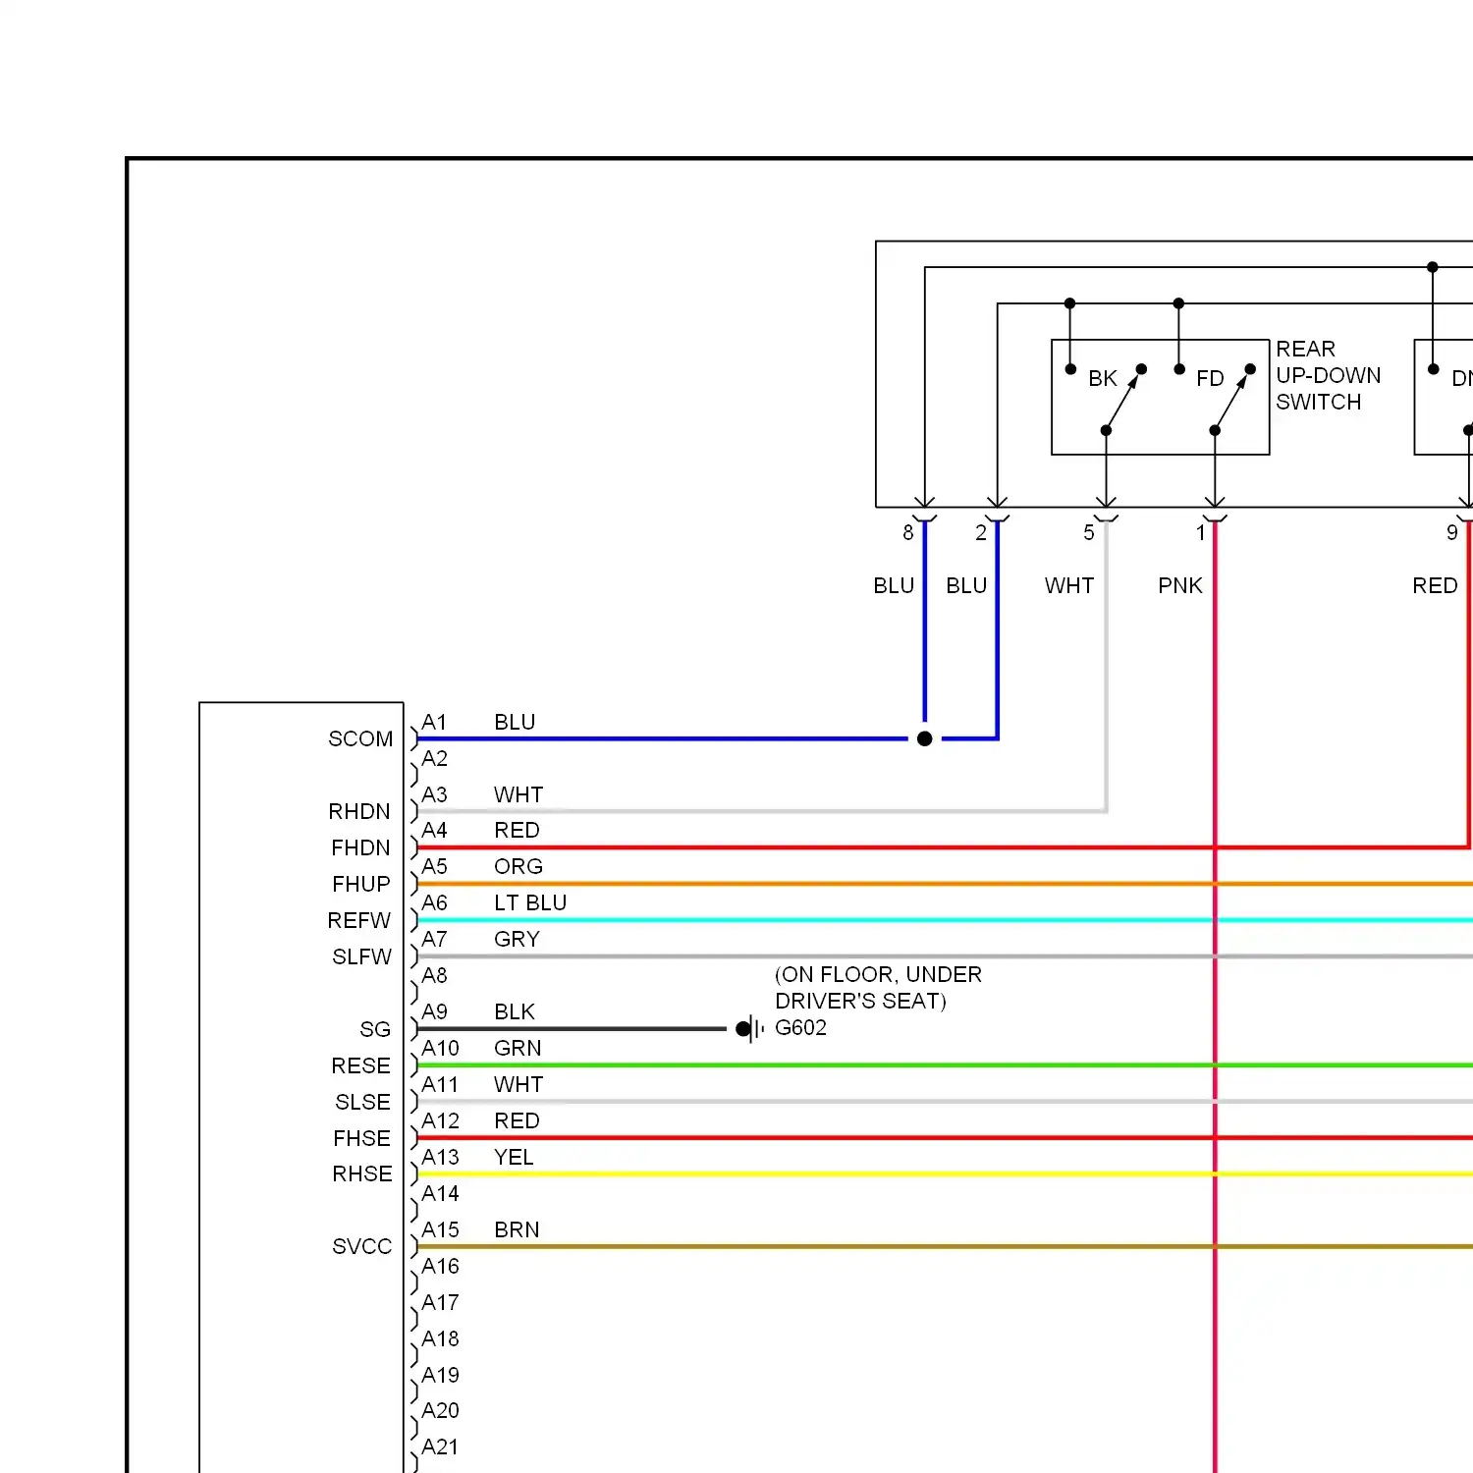Select pin label A21
Image resolution: width=1473 pixels, height=1473 pixels.
click(x=440, y=1446)
